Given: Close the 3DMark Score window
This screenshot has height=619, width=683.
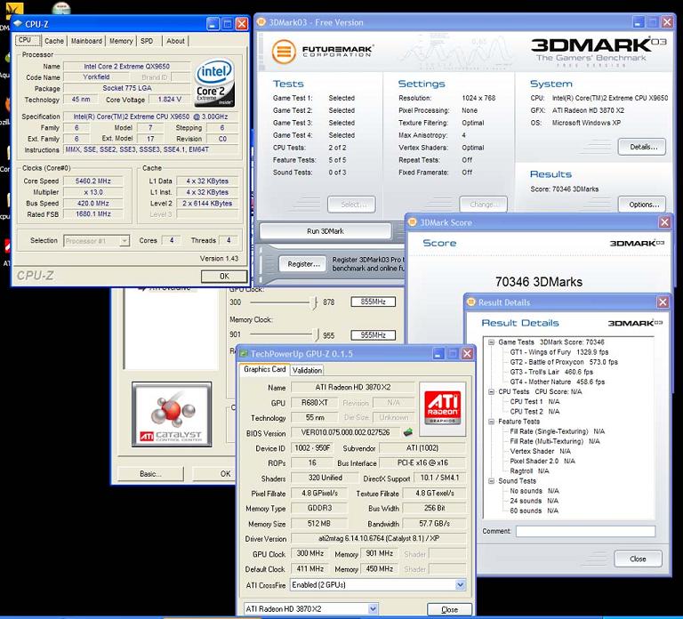Looking at the screenshot, I should point(664,222).
